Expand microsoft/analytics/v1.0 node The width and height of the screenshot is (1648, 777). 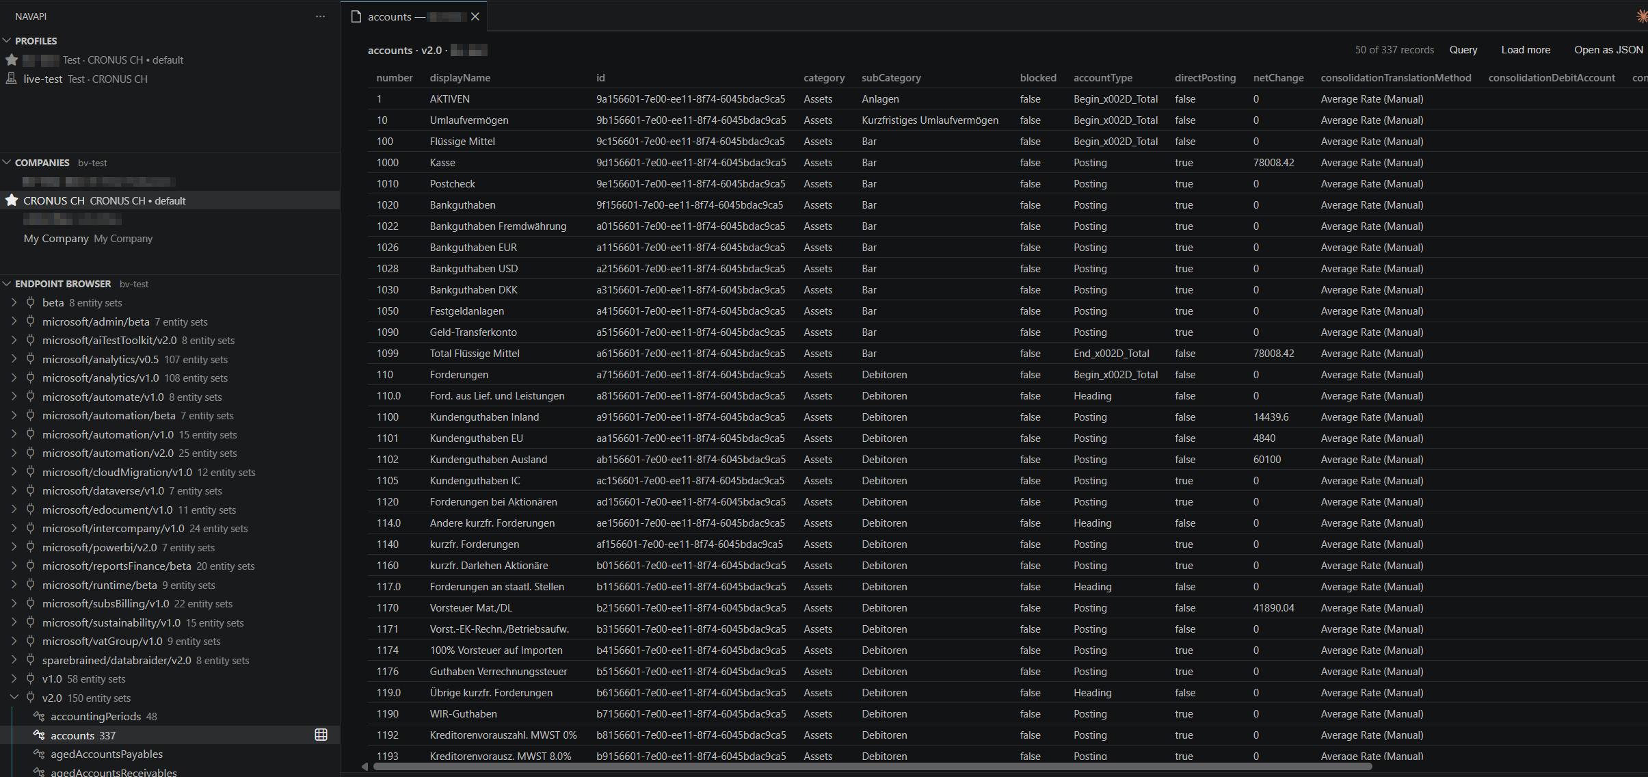click(14, 378)
